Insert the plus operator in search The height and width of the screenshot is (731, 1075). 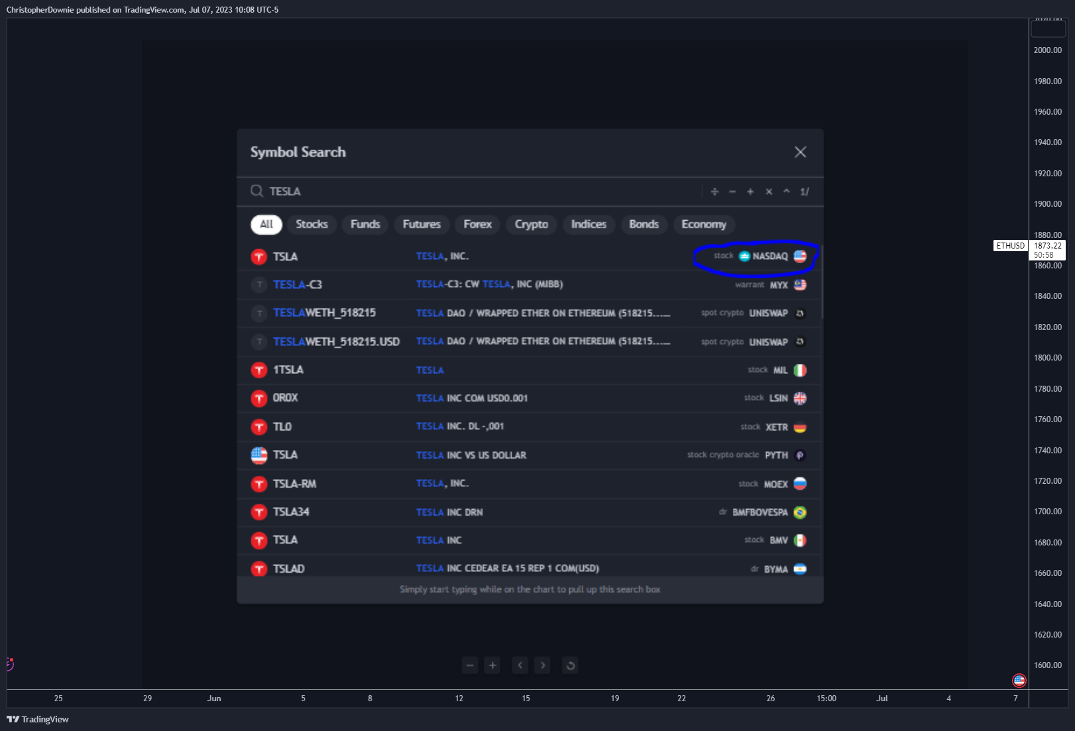coord(750,192)
